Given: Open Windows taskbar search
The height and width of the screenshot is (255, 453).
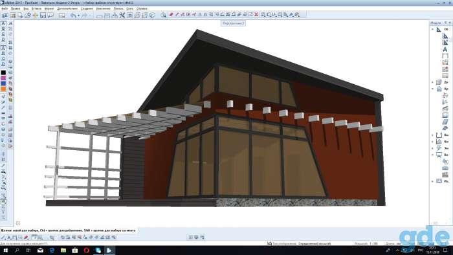Looking at the screenshot, I should click(17, 250).
